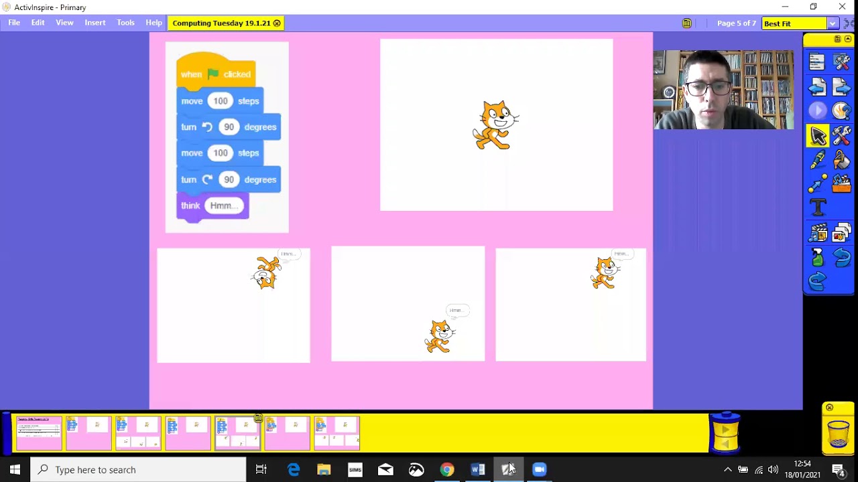Select the 'think Hmm...' purple block

click(x=212, y=206)
